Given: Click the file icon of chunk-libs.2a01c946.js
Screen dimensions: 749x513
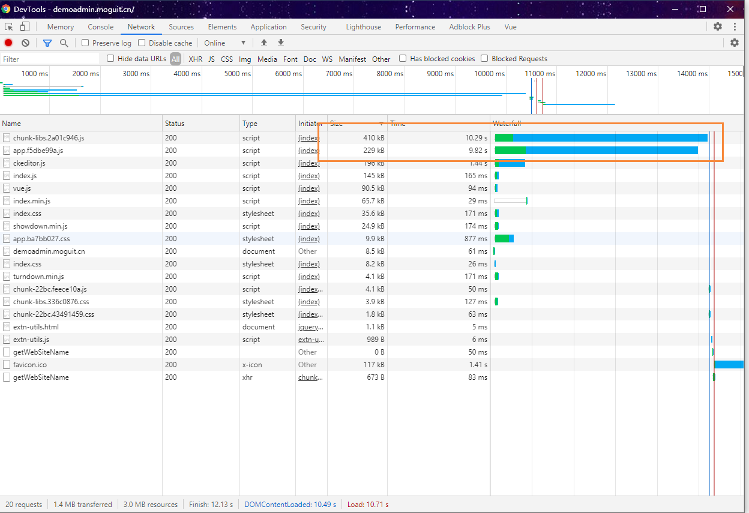Looking at the screenshot, I should click(x=7, y=138).
